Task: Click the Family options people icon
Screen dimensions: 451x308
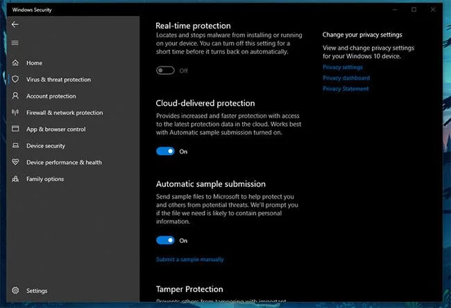Action: click(x=15, y=179)
